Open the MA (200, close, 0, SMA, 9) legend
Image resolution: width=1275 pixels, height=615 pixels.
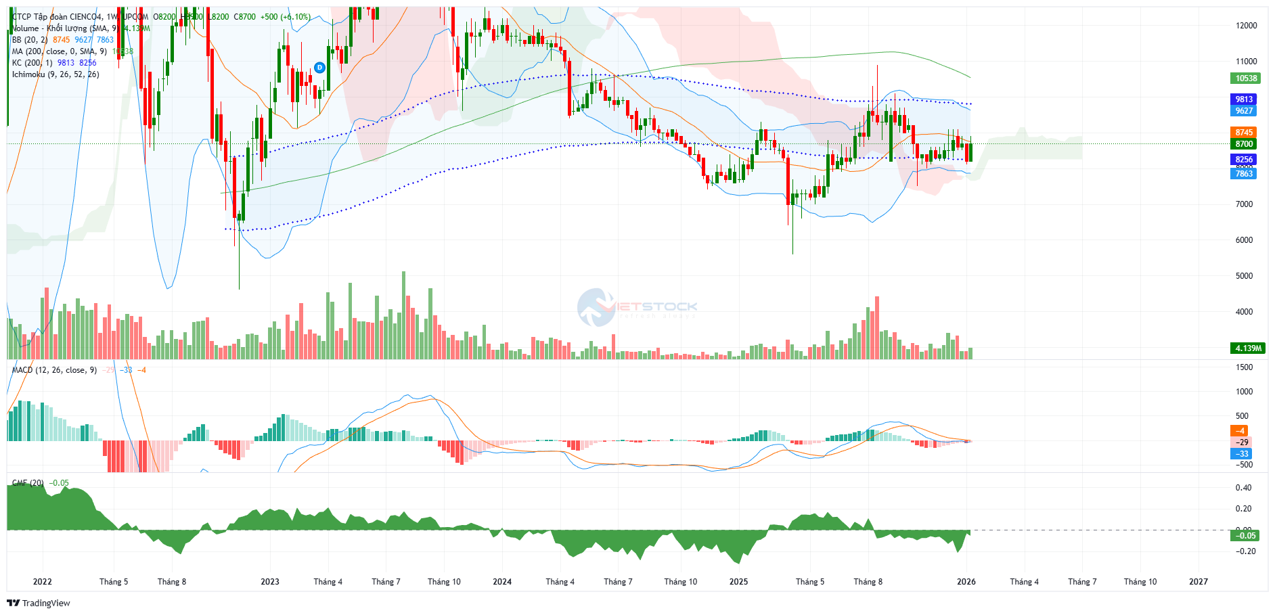(60, 51)
